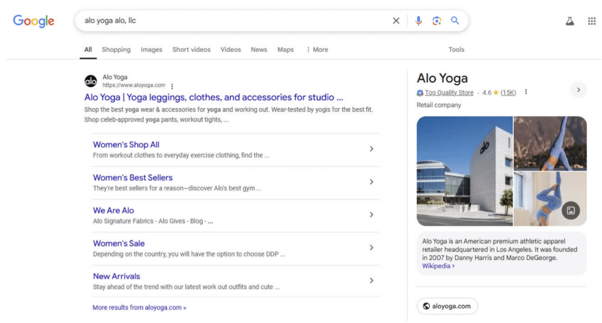Image resolution: width=602 pixels, height=323 pixels.
Task: Click the Top Quality Store link
Action: [449, 92]
